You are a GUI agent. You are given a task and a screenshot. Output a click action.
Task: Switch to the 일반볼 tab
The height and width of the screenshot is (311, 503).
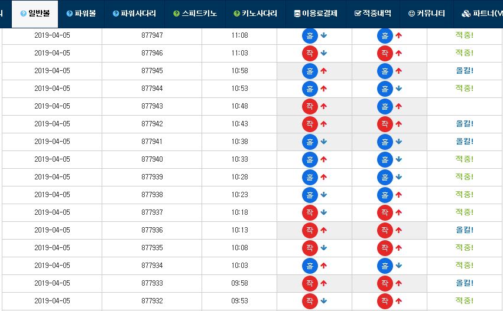35,14
